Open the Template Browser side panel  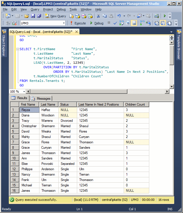[179, 44]
